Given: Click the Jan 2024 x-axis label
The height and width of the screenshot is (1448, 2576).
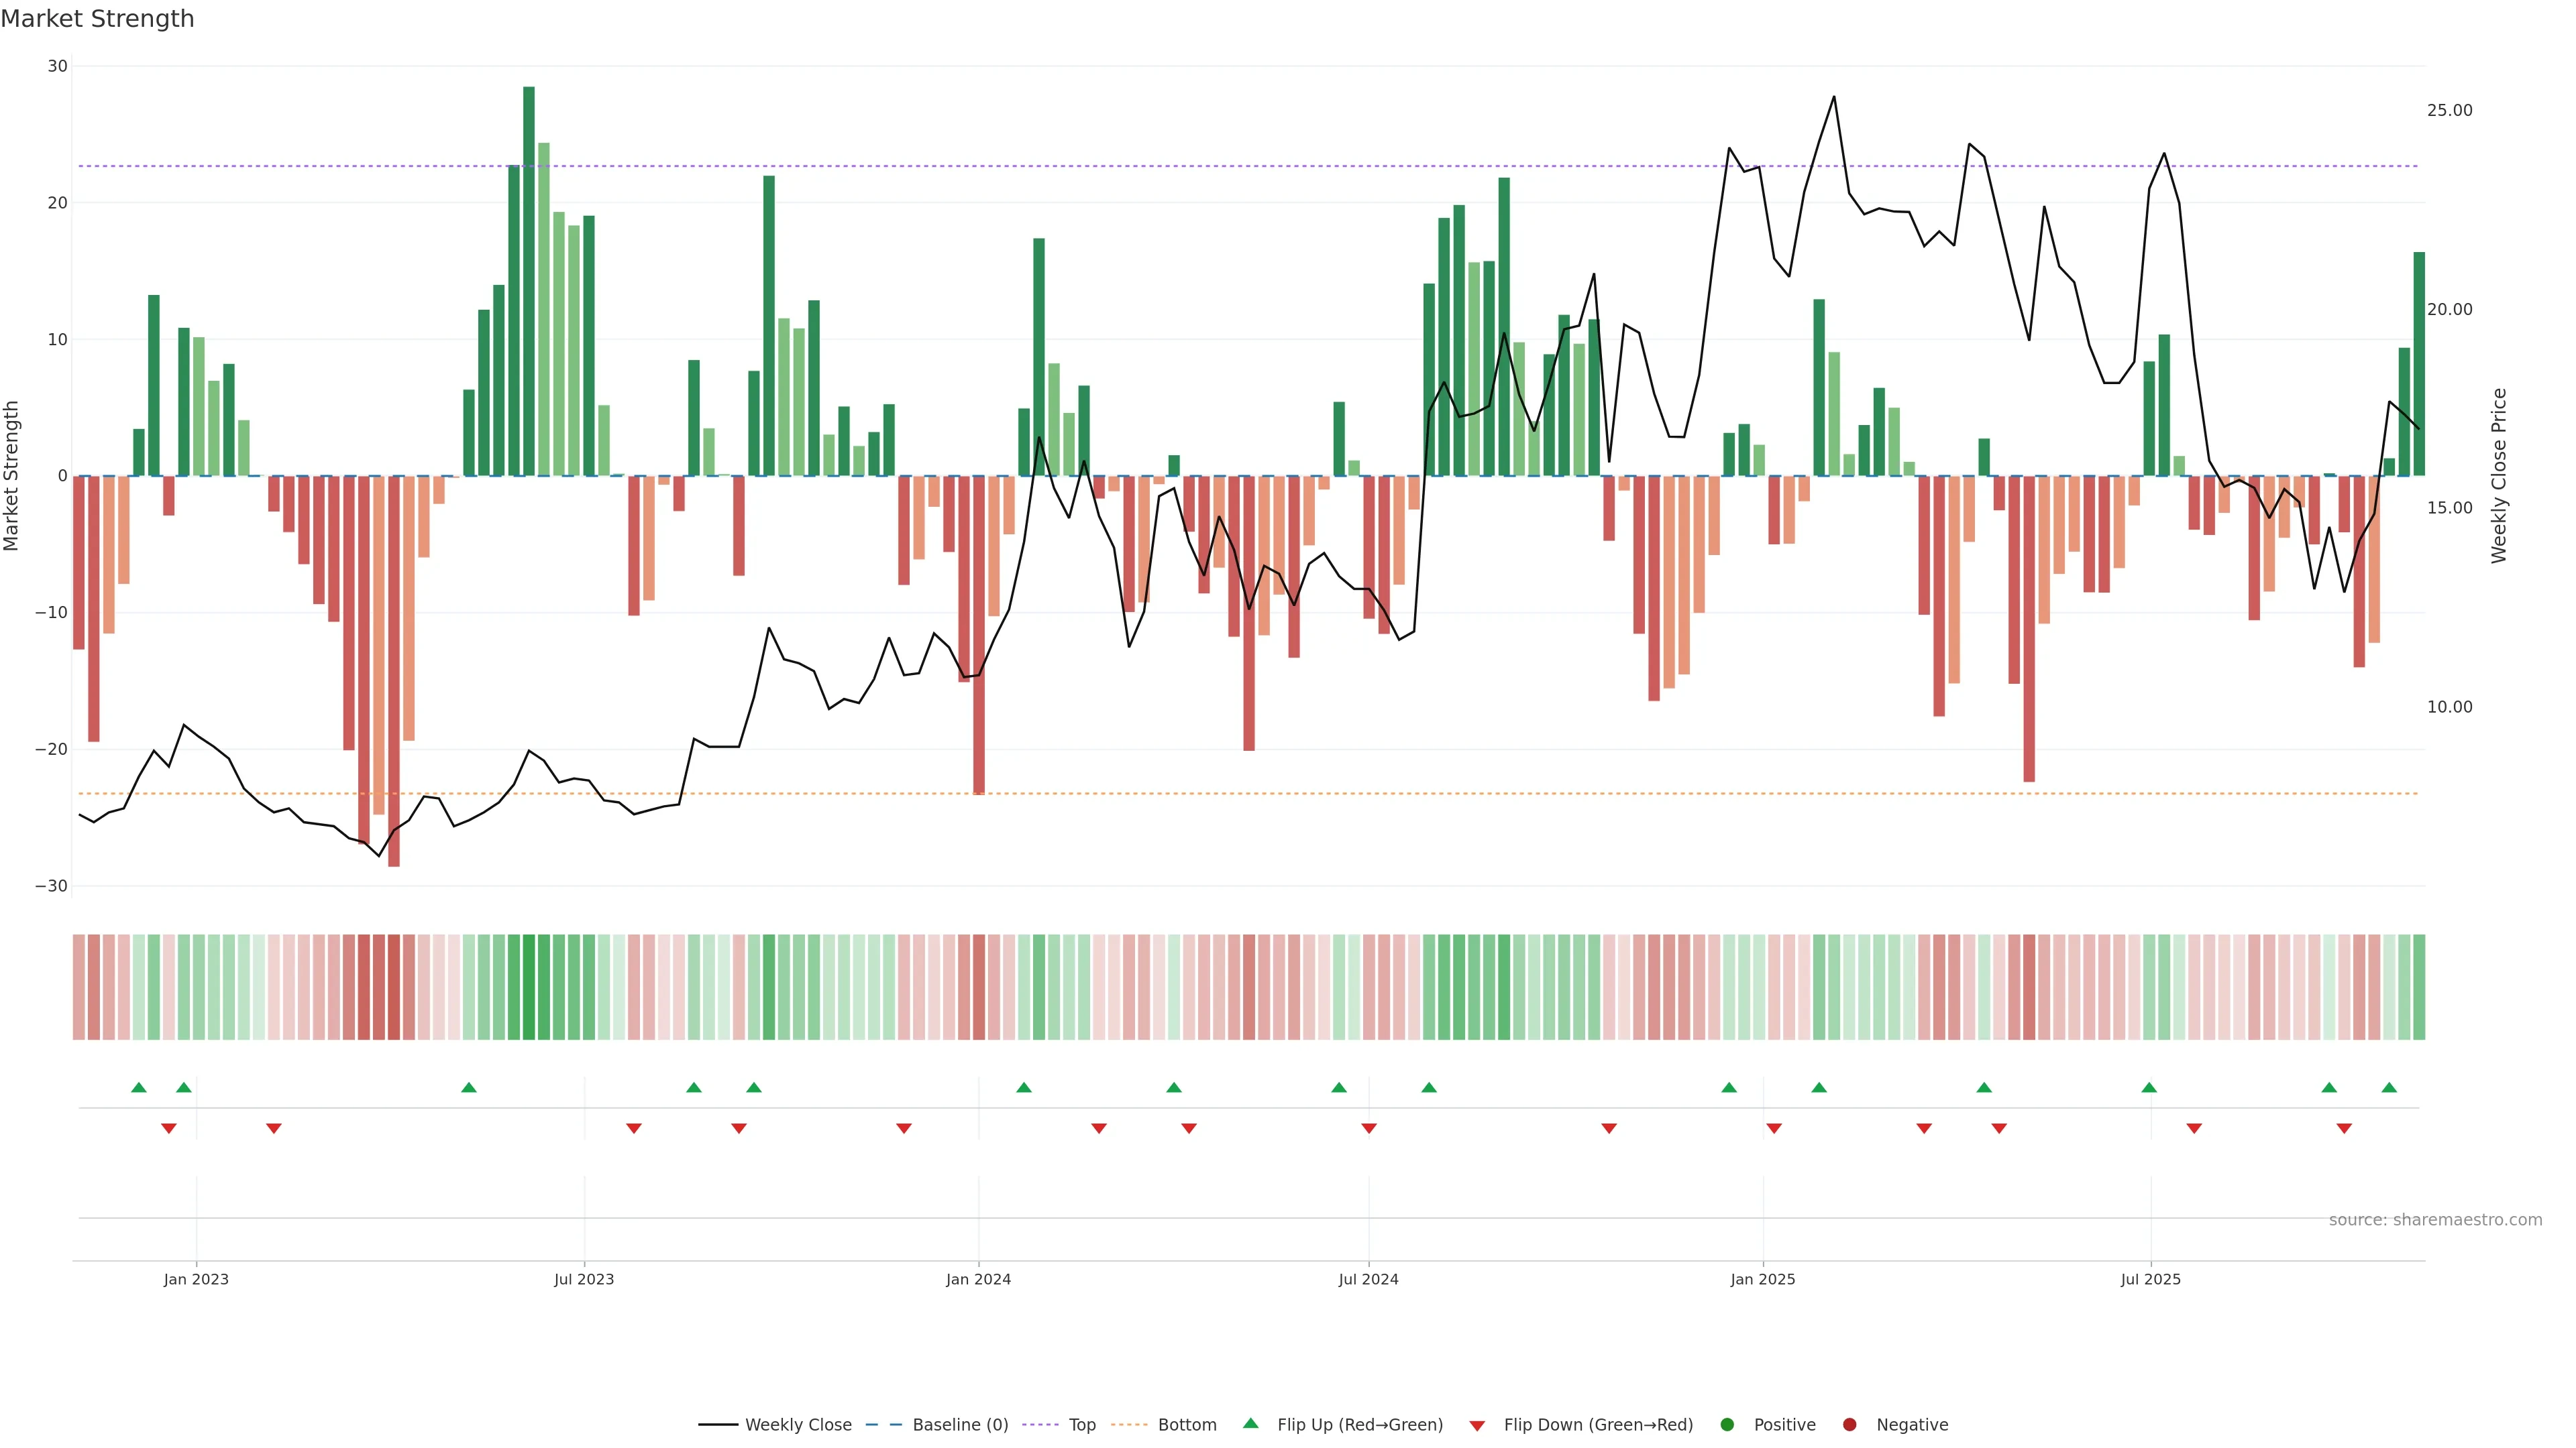Looking at the screenshot, I should click(x=978, y=1279).
